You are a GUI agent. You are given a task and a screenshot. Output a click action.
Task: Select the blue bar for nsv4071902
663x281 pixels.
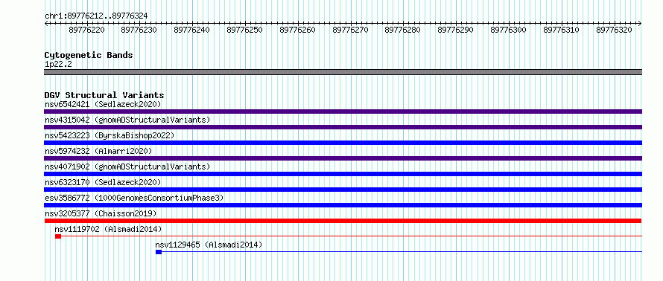(x=343, y=174)
